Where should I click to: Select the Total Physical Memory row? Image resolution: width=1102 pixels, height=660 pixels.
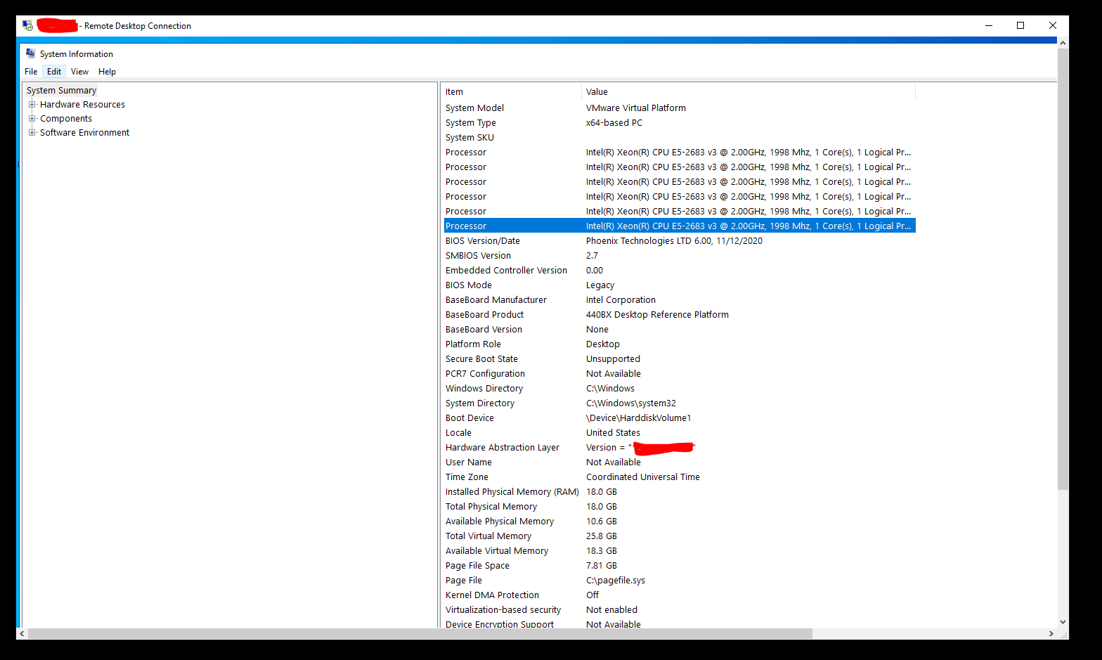pos(680,507)
